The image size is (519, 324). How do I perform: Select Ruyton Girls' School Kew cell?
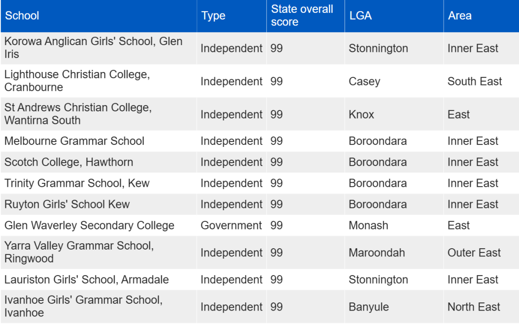coord(99,204)
